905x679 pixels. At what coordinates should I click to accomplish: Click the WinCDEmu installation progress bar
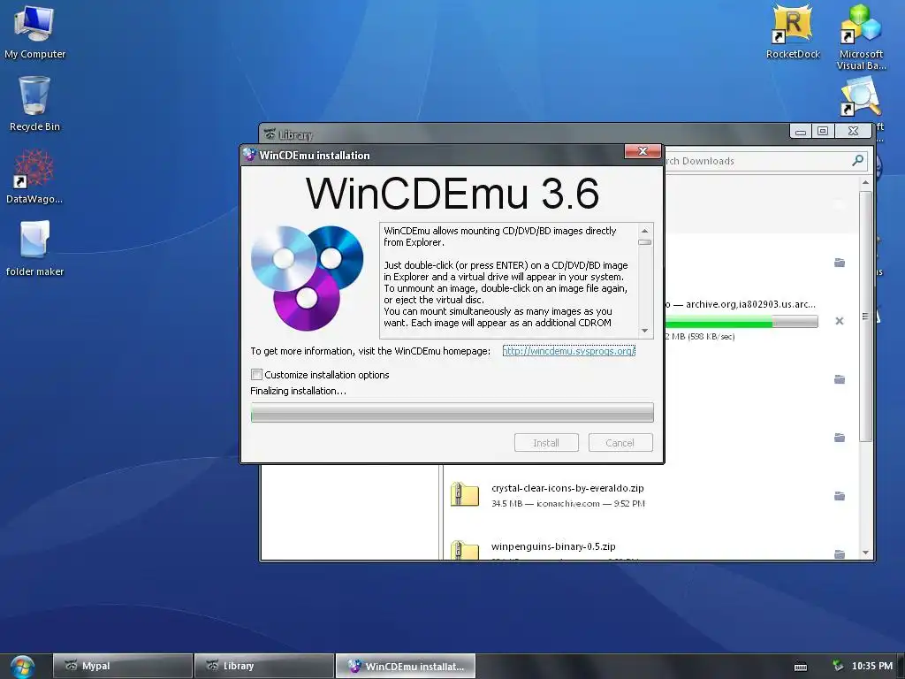pos(452,412)
